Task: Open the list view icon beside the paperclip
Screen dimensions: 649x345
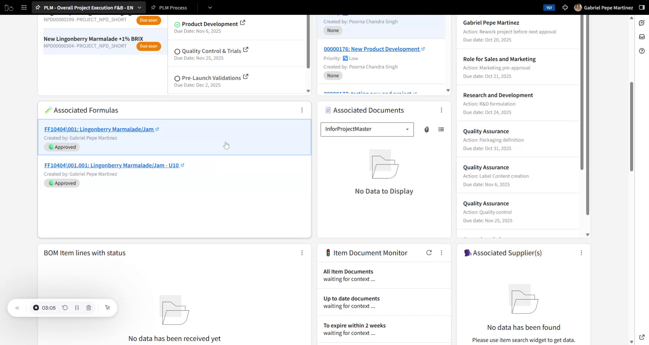Action: [441, 129]
